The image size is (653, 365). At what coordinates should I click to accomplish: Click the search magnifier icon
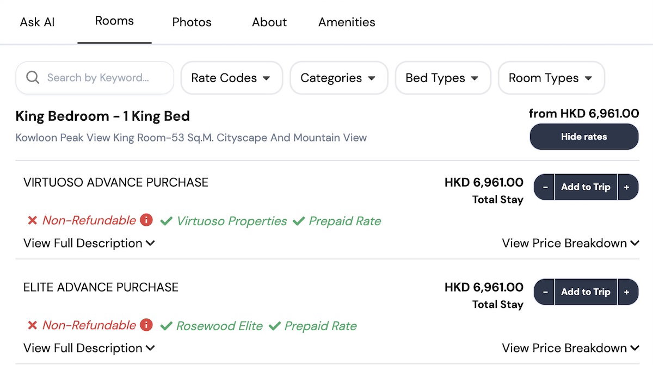tap(33, 78)
